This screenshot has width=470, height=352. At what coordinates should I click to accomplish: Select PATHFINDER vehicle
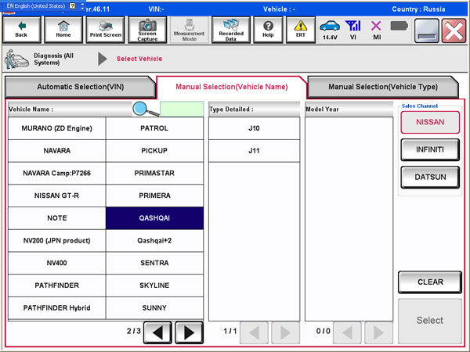pos(56,286)
